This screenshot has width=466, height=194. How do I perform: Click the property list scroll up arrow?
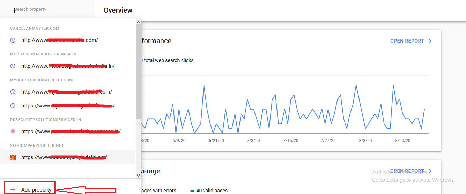(139, 22)
